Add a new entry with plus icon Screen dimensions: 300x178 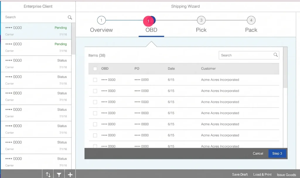pyautogui.click(x=70, y=174)
